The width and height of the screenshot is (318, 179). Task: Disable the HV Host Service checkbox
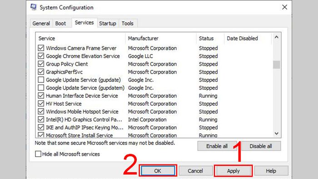41,104
